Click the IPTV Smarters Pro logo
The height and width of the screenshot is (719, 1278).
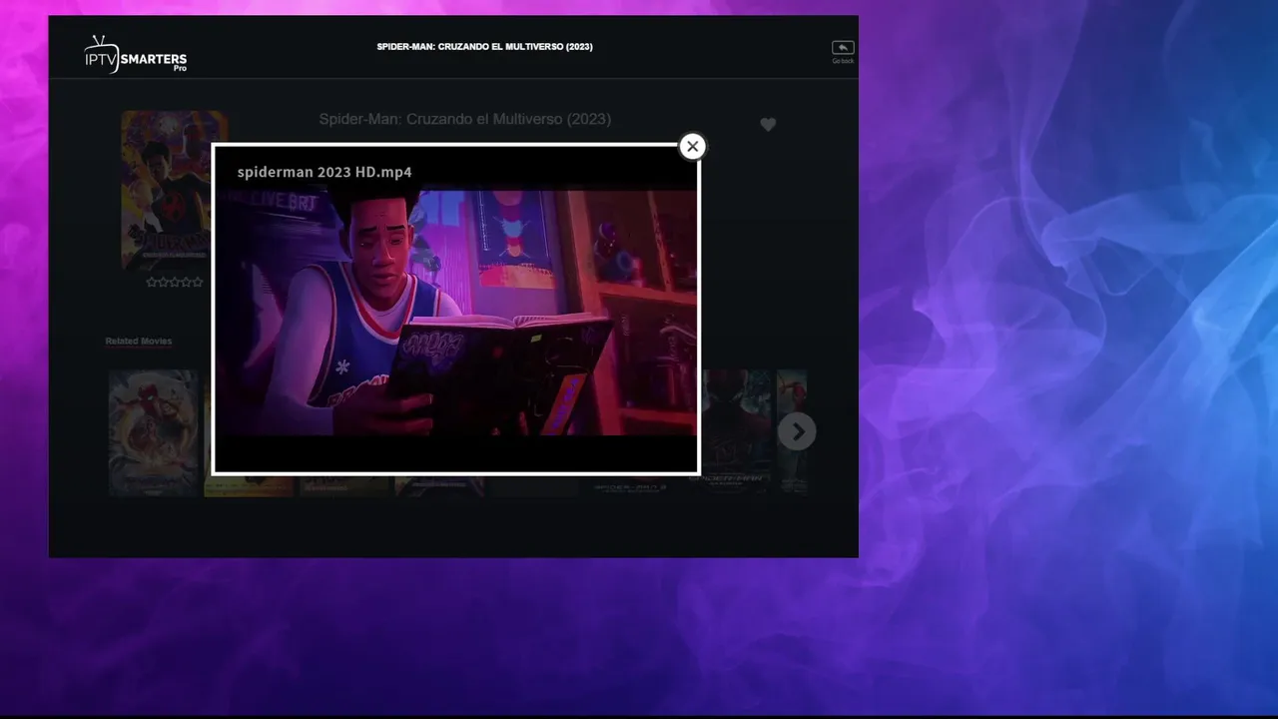[x=135, y=54]
